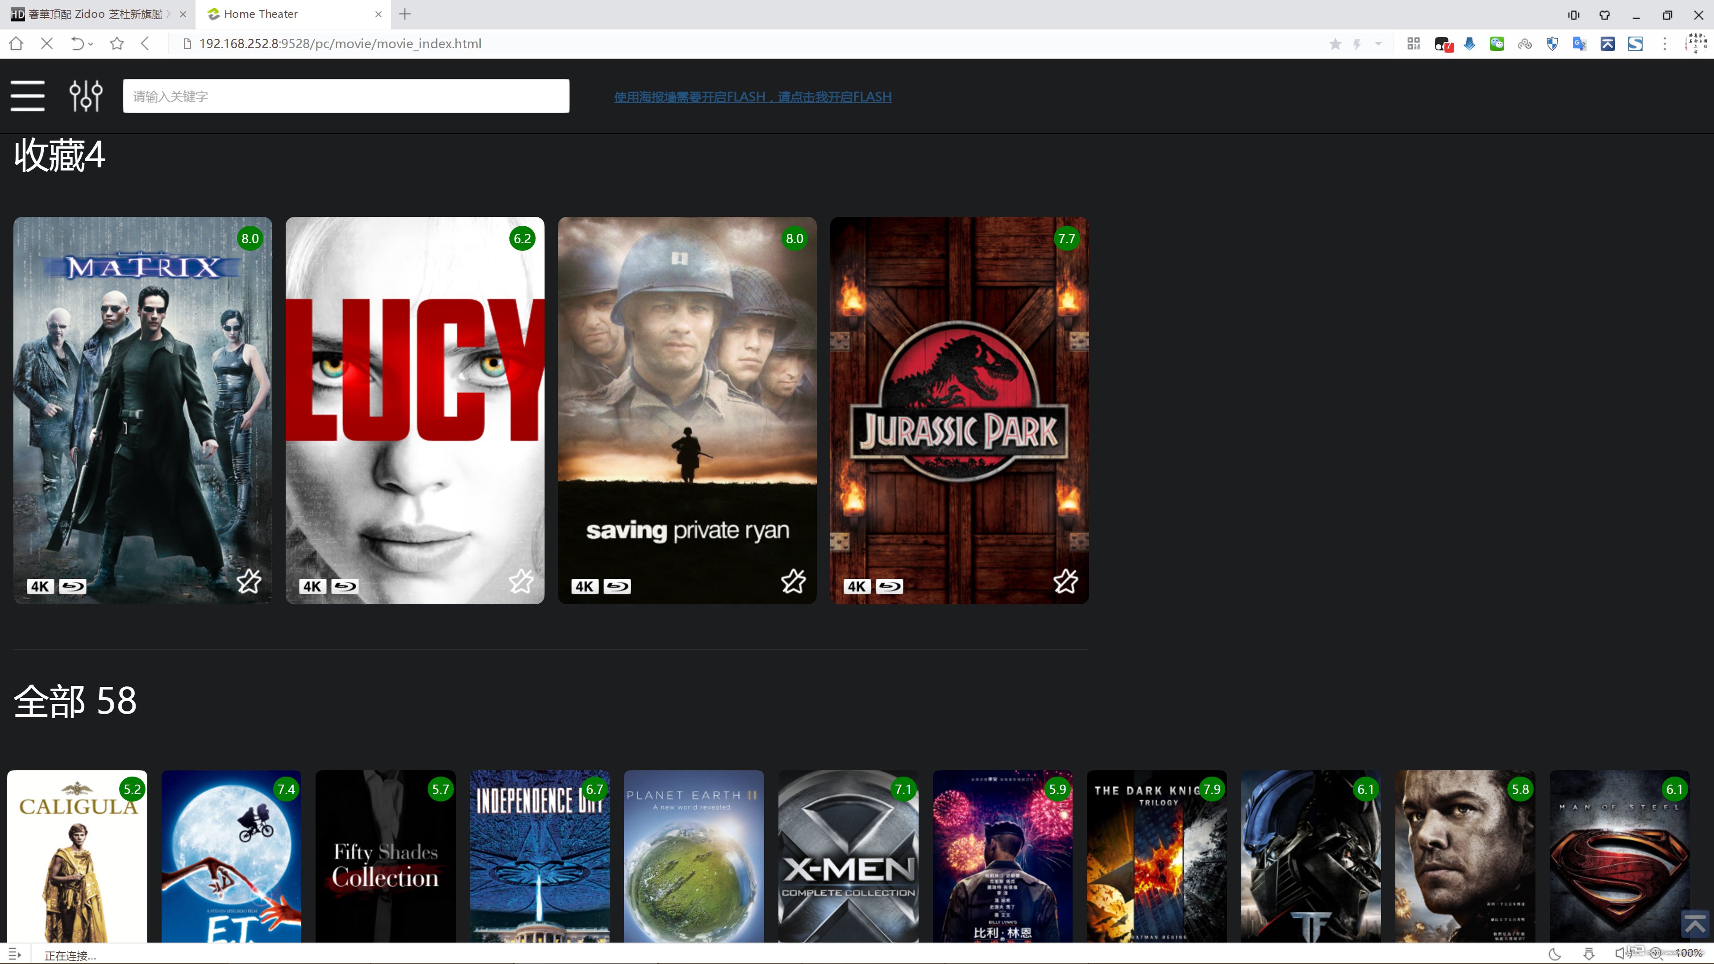
Task: Toggle favorite star on Lucy poster
Action: coord(521,582)
